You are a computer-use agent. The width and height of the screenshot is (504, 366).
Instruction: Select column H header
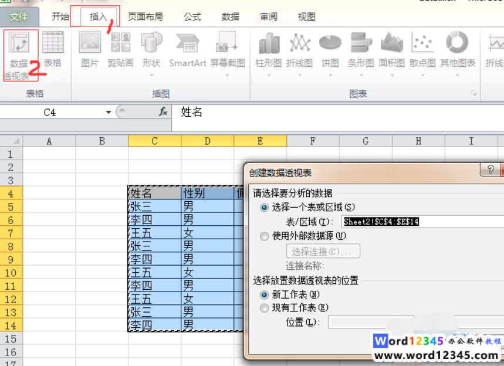418,141
